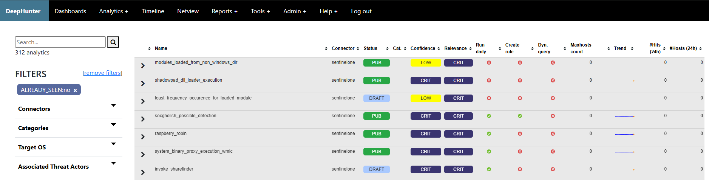The width and height of the screenshot is (709, 180).
Task: Click the search magnifier button
Action: coord(113,42)
